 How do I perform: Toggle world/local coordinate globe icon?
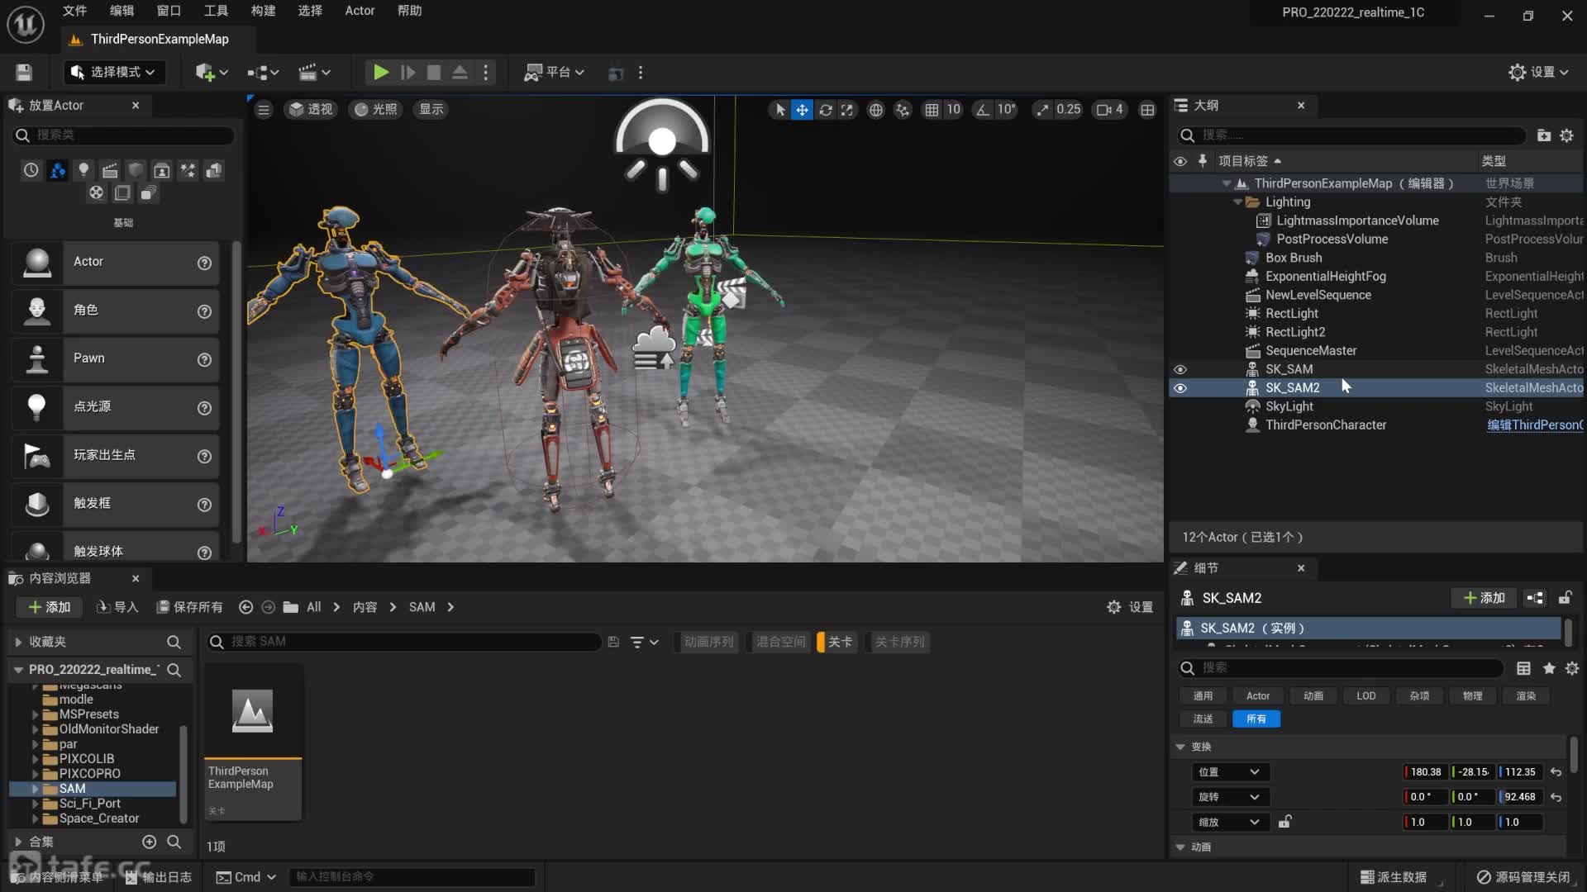tap(876, 109)
